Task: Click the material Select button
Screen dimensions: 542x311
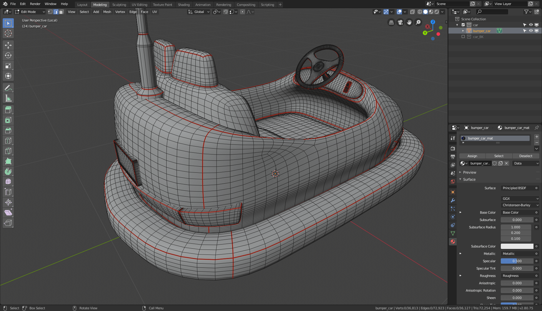Action: [499, 156]
